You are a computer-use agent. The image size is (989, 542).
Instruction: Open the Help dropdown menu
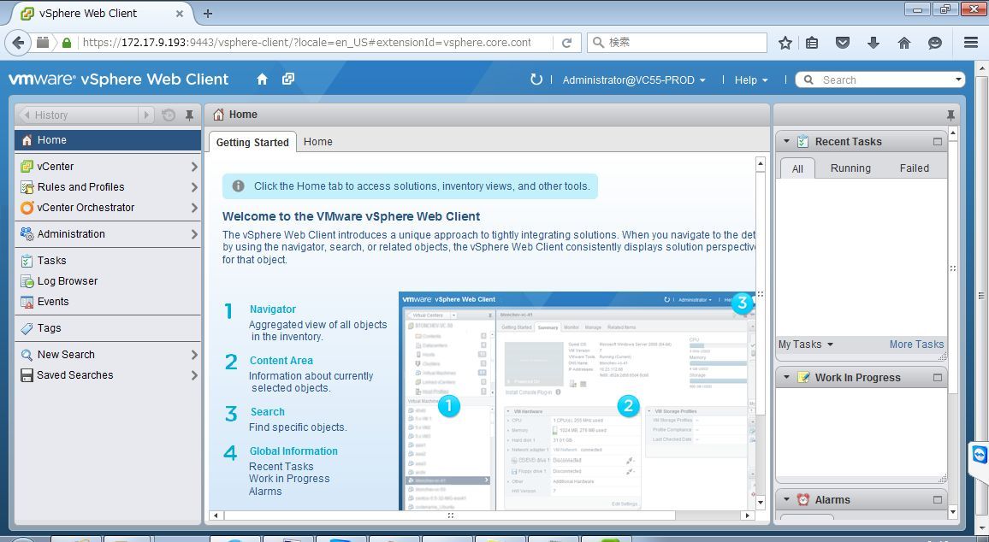pos(751,80)
